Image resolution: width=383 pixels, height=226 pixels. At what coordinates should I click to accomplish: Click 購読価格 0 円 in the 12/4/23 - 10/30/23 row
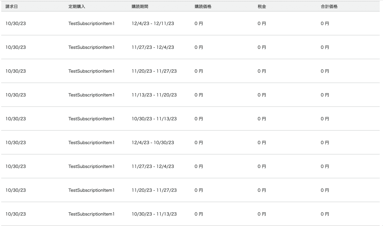point(199,143)
